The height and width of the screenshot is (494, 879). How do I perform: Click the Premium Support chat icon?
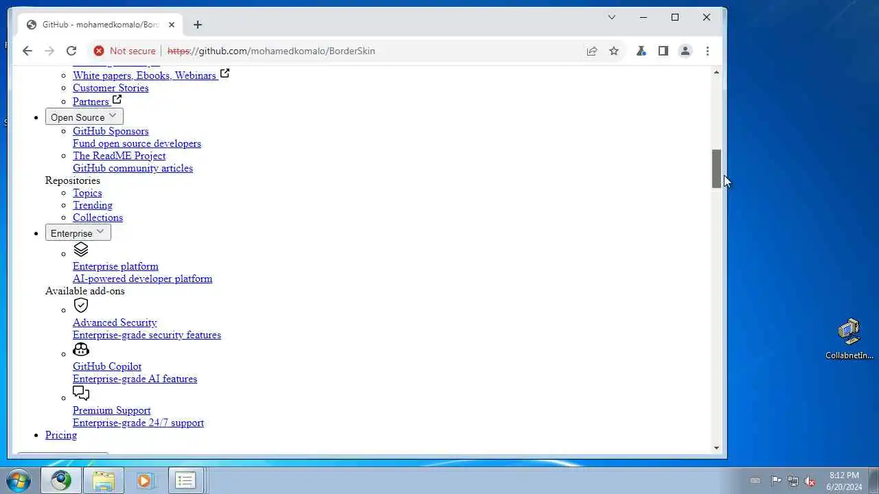[81, 393]
